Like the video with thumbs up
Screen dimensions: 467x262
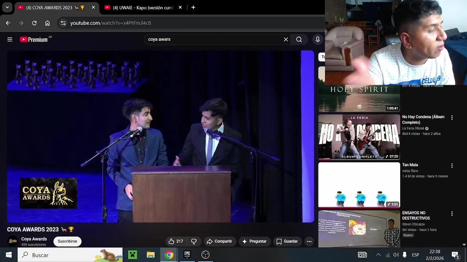175,241
